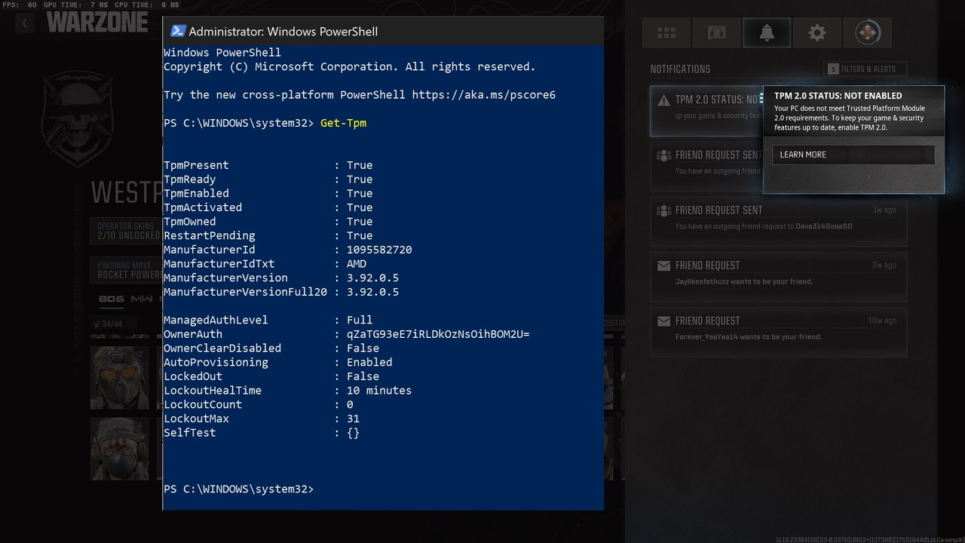
Task: Click the SelfTest row label
Action: coord(189,433)
